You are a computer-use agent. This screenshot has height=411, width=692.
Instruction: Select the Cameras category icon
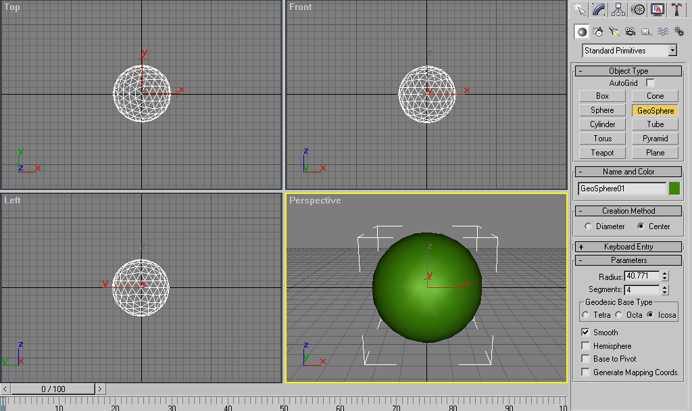tap(631, 32)
